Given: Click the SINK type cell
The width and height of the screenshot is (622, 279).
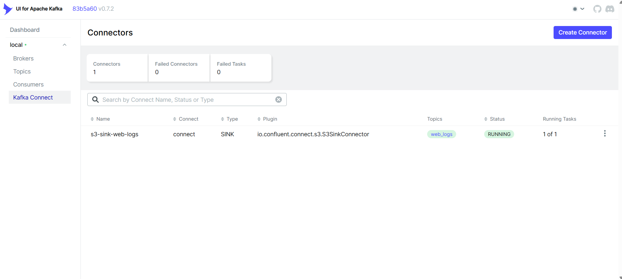Looking at the screenshot, I should pos(227,134).
